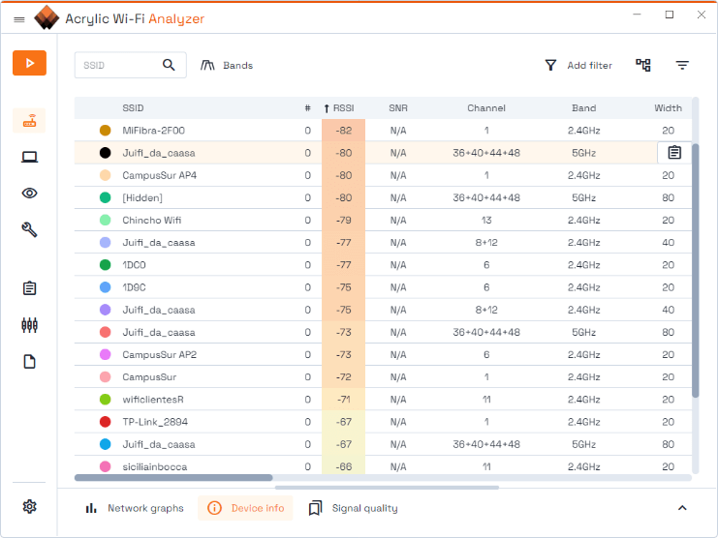Toggle the eye monitor view in sidebar

pos(29,193)
